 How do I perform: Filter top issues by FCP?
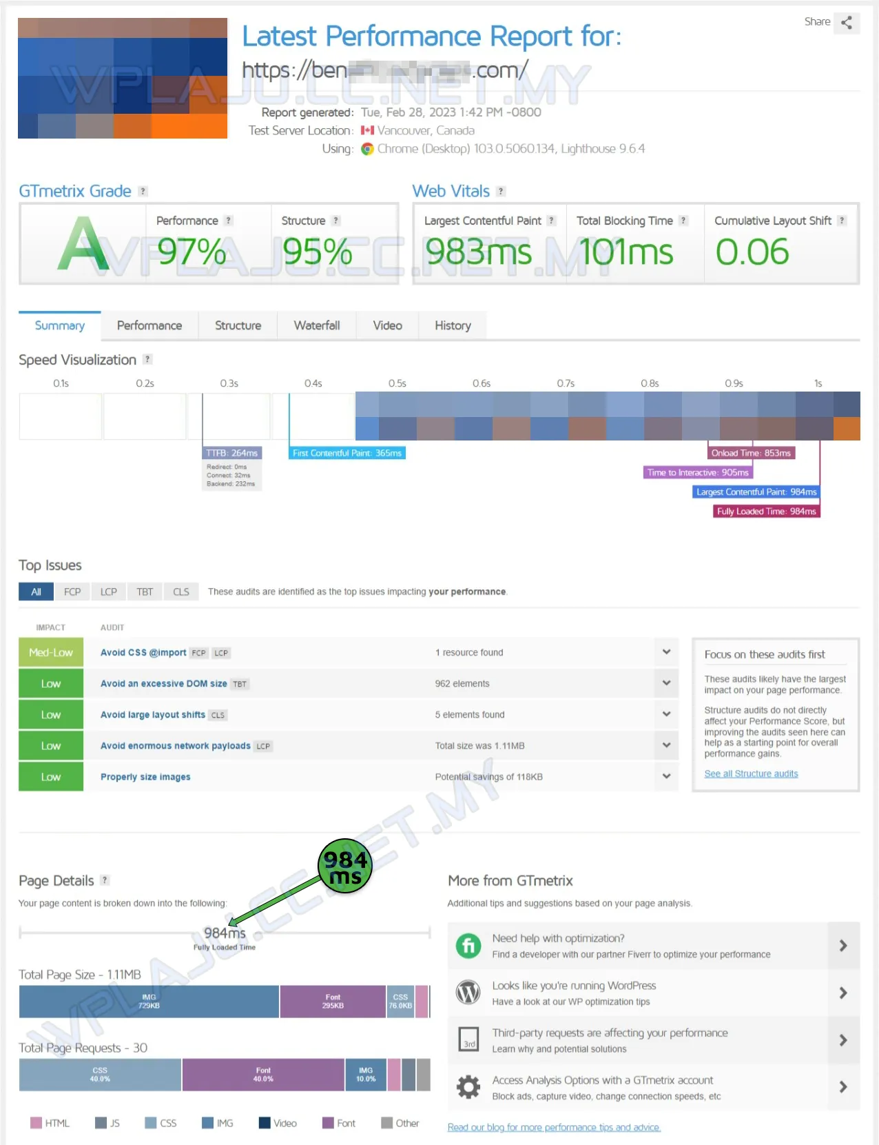pyautogui.click(x=72, y=591)
